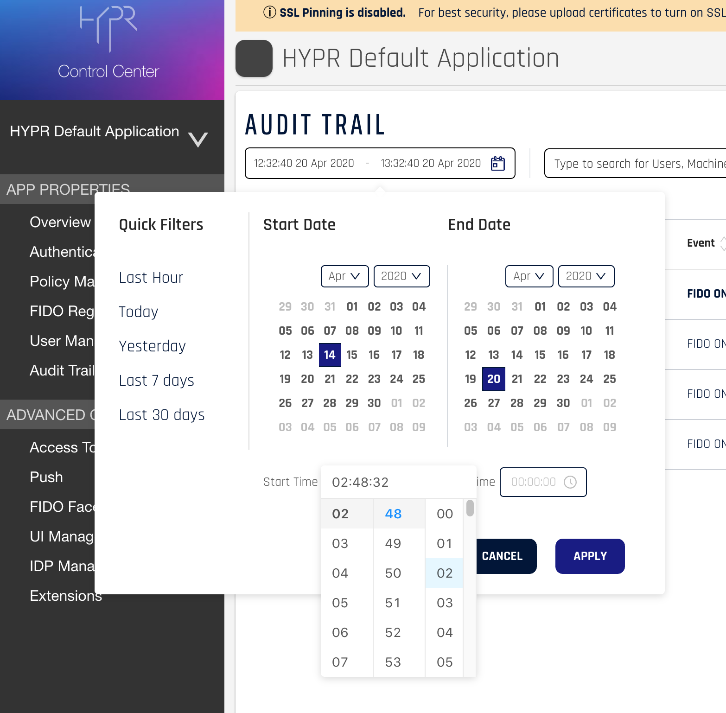
Task: Open Overview in the sidebar
Action: pyautogui.click(x=60, y=222)
